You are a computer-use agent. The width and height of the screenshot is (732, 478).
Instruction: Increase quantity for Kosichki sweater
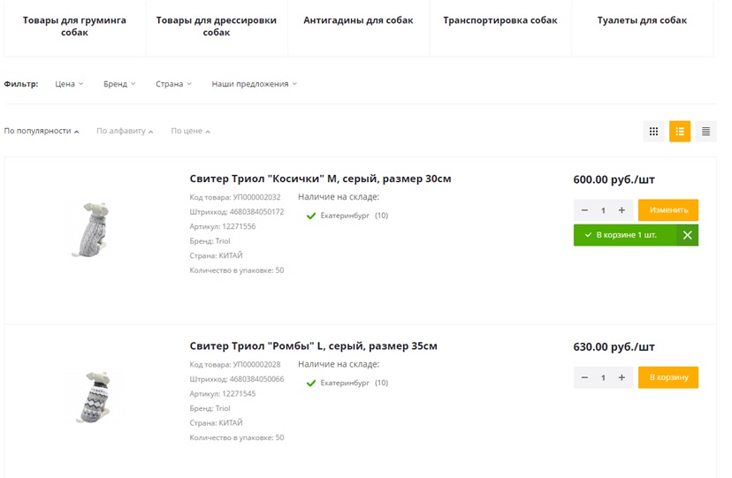click(621, 210)
